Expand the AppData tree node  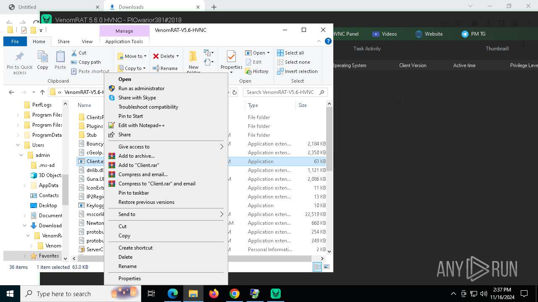coord(24,185)
